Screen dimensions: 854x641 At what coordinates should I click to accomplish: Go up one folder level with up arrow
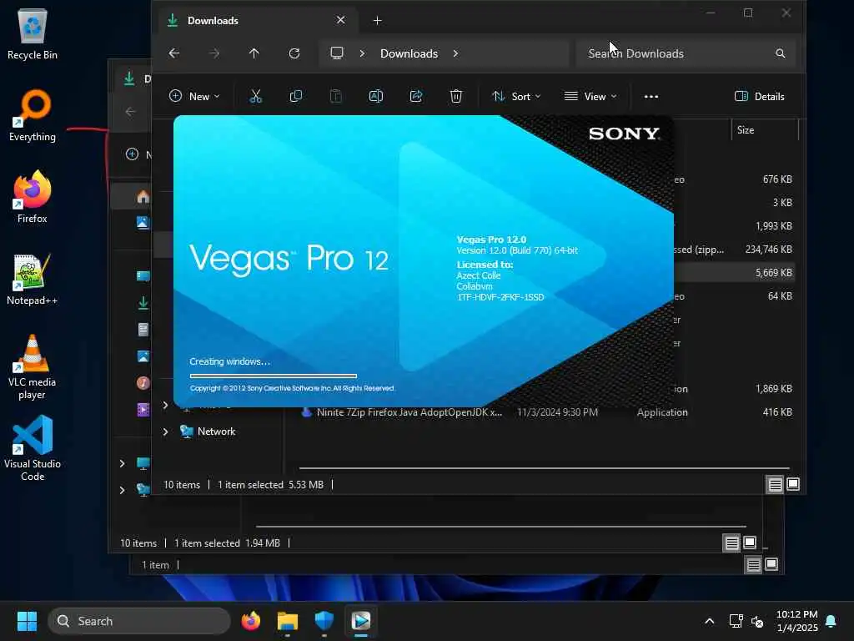click(x=254, y=53)
